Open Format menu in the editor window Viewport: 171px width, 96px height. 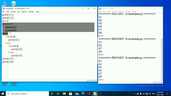pyautogui.click(x=13, y=11)
